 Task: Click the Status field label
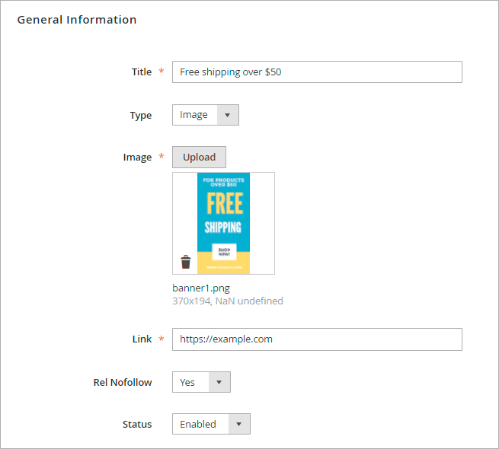[x=137, y=424]
